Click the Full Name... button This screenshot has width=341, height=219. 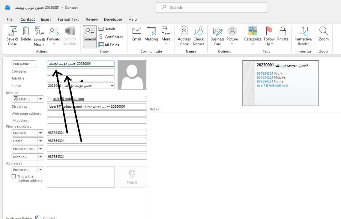(x=24, y=64)
